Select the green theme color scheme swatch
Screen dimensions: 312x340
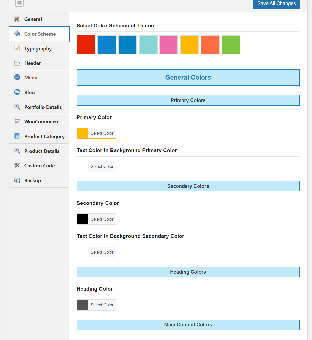pos(231,45)
